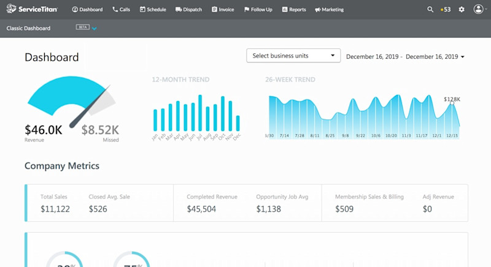Click the Closed Avg. Sale $526 metric

[109, 203]
